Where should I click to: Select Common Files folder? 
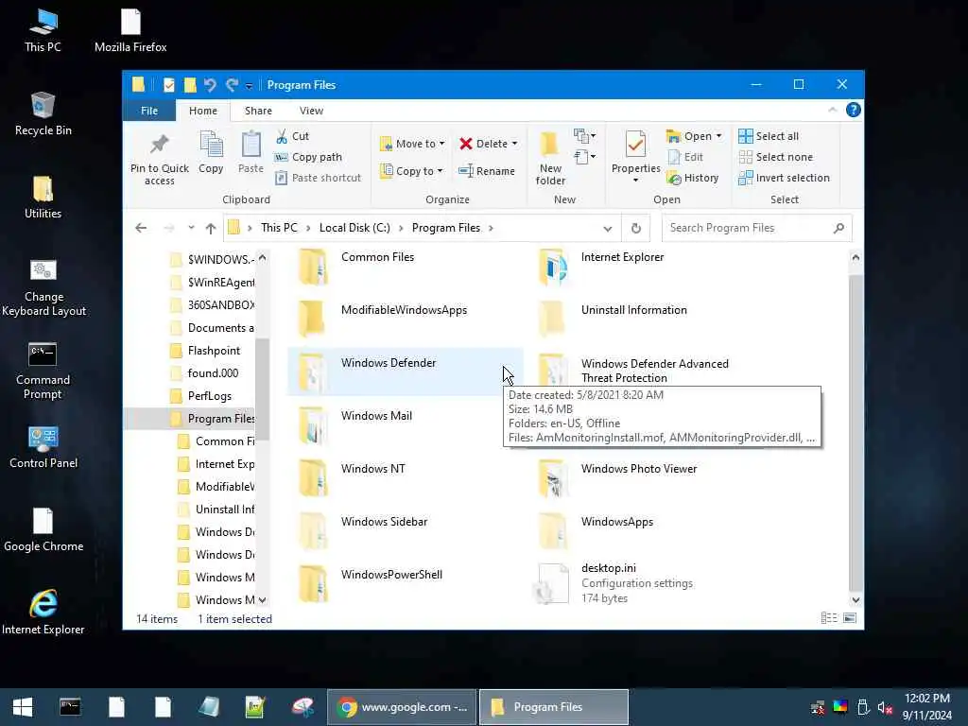click(405, 266)
